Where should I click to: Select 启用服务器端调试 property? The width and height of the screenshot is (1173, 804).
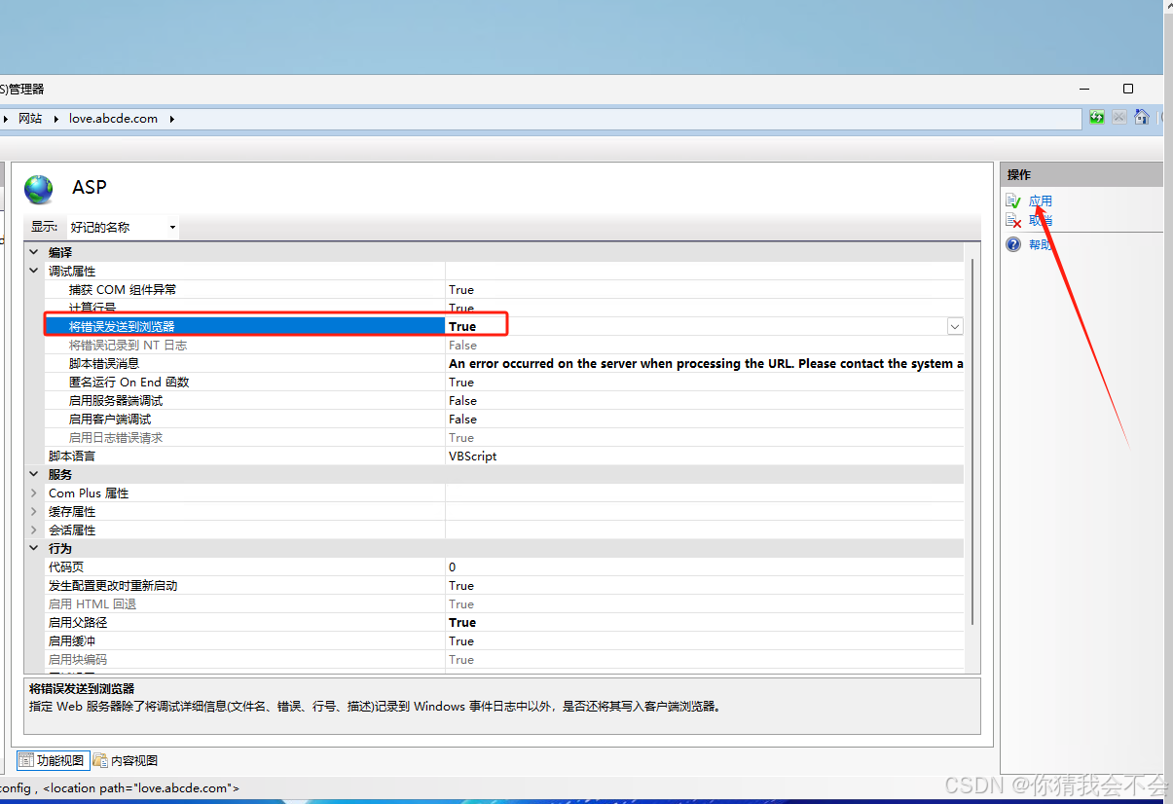click(116, 400)
